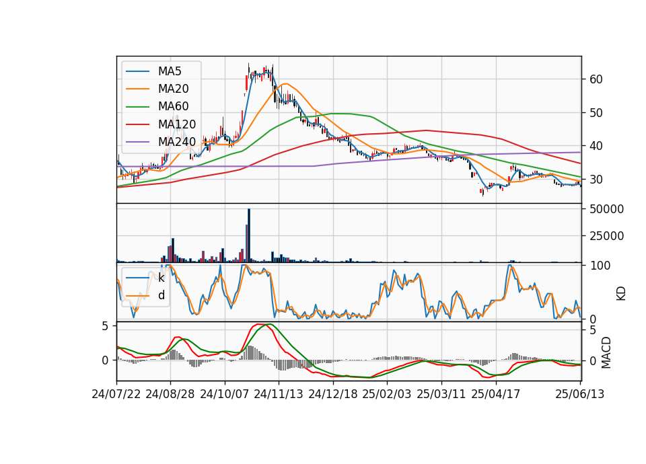Click the MA5 legend label
This screenshot has width=646, height=464.
(x=170, y=71)
